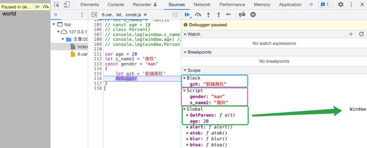Open the Network tab
367x148 pixels.
(x=202, y=4)
